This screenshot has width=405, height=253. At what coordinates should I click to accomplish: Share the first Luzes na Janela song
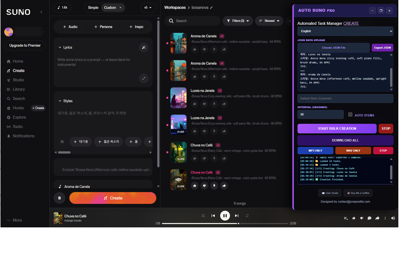point(224,104)
